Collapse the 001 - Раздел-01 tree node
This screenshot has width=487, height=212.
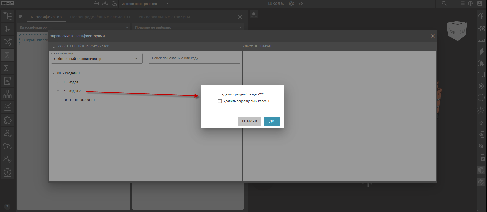pyautogui.click(x=54, y=73)
